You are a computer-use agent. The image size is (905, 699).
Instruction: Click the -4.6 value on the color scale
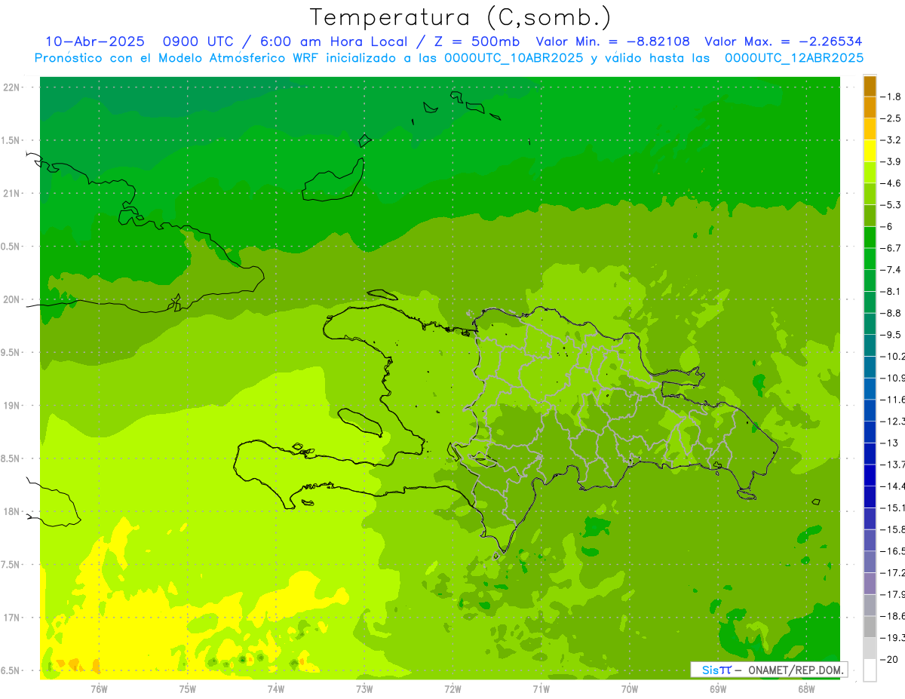tap(891, 183)
